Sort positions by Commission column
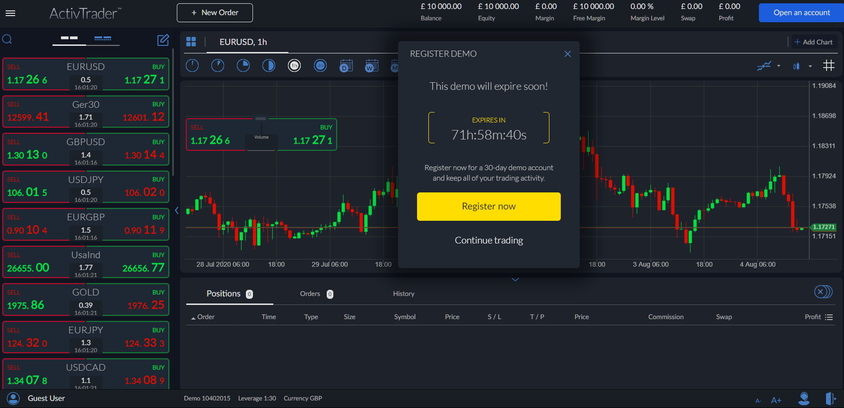 click(666, 317)
